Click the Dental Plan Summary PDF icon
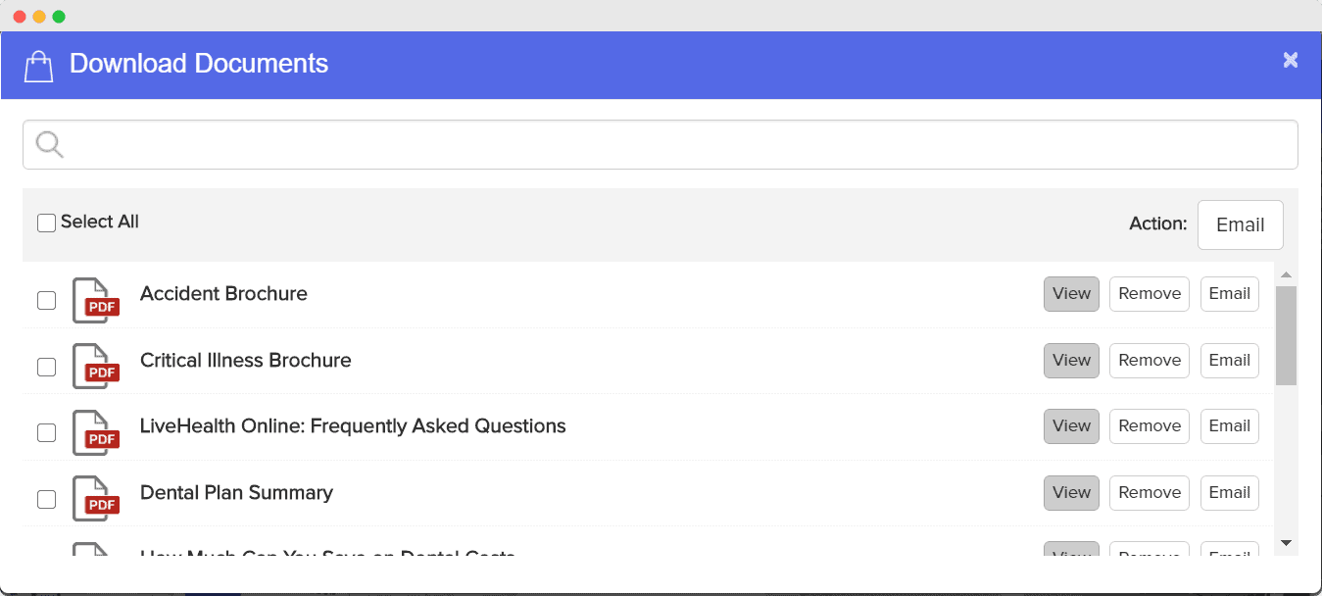The image size is (1322, 596). click(x=95, y=498)
